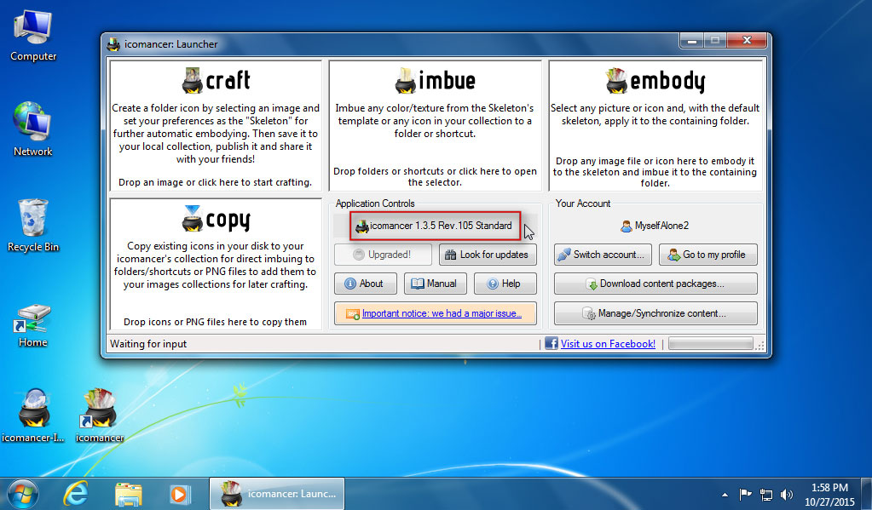
Task: Click the imbue cauldron icon
Action: coord(406,81)
